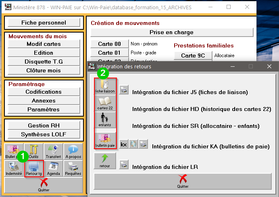Click the green retour arrow button
The width and height of the screenshot is (279, 197).
click(105, 161)
